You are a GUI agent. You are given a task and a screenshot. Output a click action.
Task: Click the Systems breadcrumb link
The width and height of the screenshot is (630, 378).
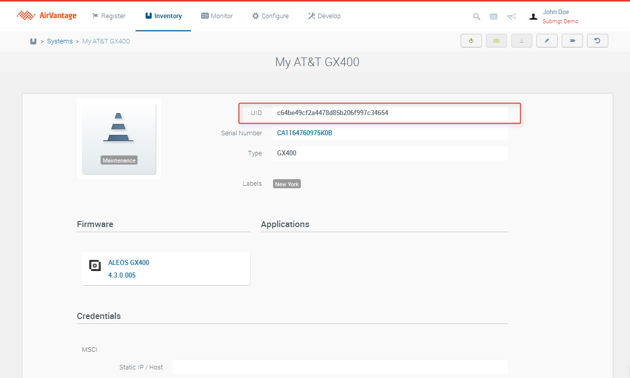tap(60, 41)
